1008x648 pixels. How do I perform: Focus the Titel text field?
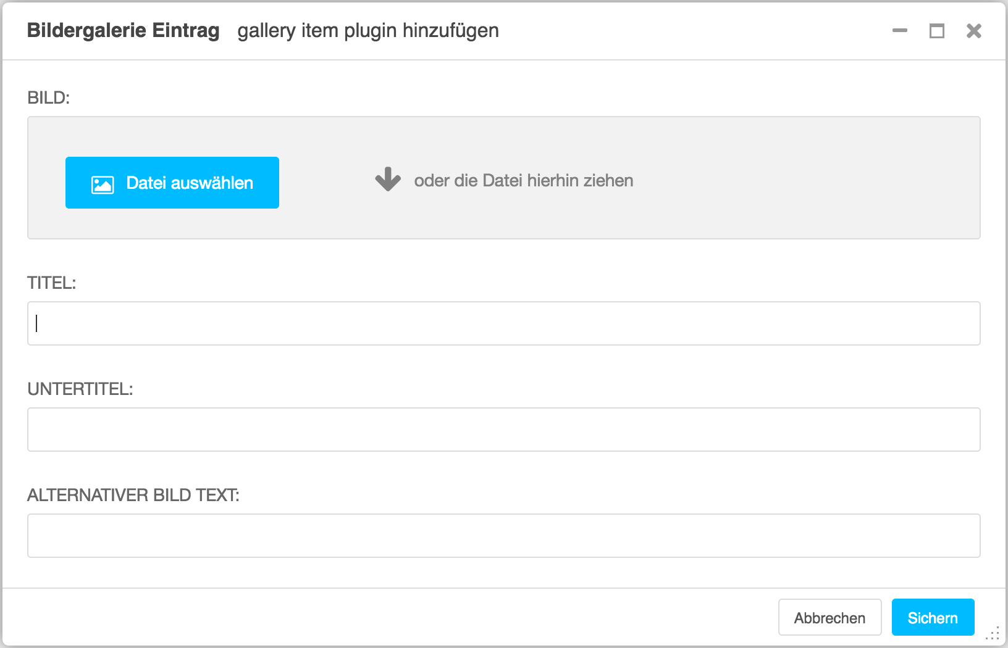pos(503,323)
